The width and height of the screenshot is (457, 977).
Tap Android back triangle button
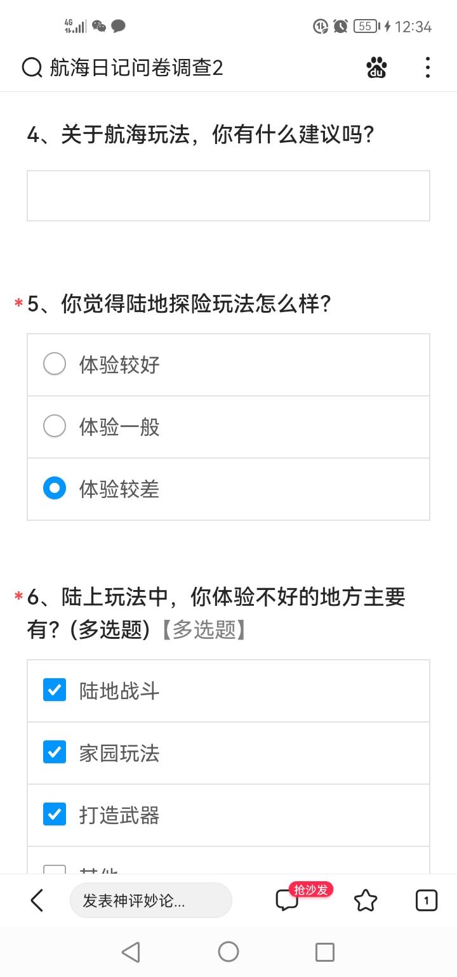coord(131,952)
